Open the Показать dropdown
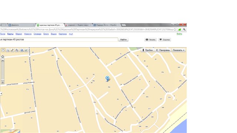This screenshot has width=237, height=133. click(x=178, y=50)
